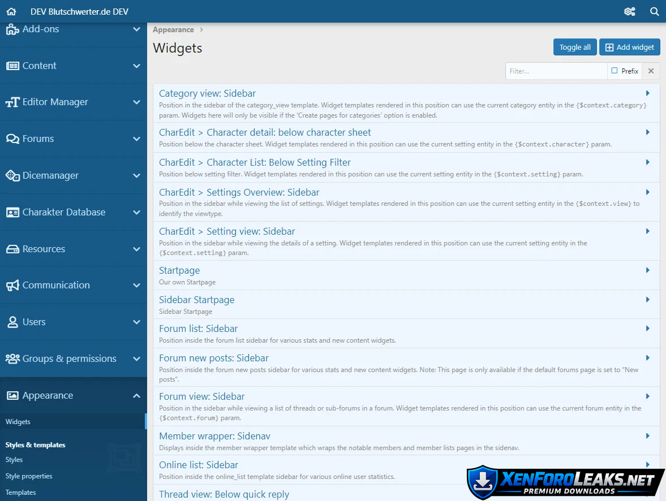Click the Toggle all button
Screen dimensions: 666x501
pyautogui.click(x=575, y=47)
